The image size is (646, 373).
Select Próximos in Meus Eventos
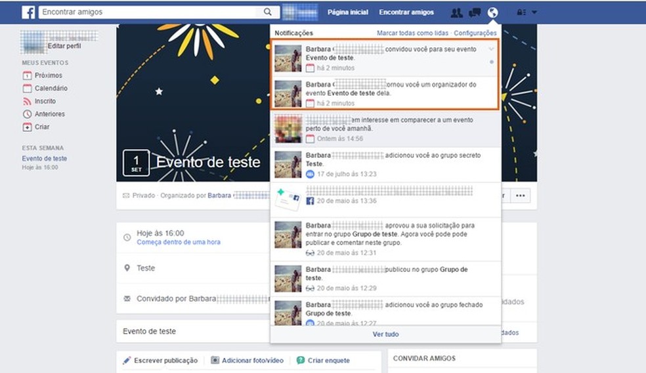(x=48, y=75)
